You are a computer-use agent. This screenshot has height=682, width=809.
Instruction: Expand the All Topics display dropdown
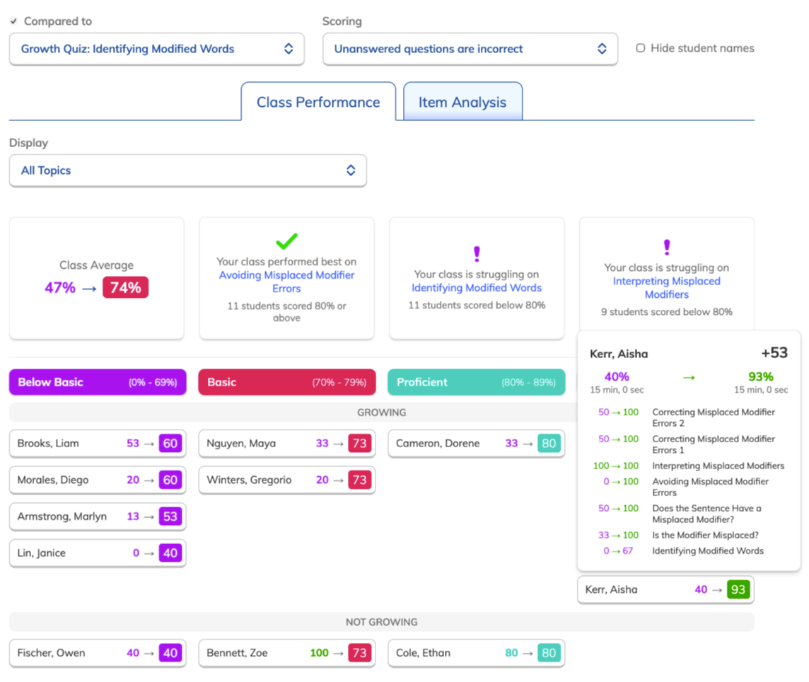188,170
